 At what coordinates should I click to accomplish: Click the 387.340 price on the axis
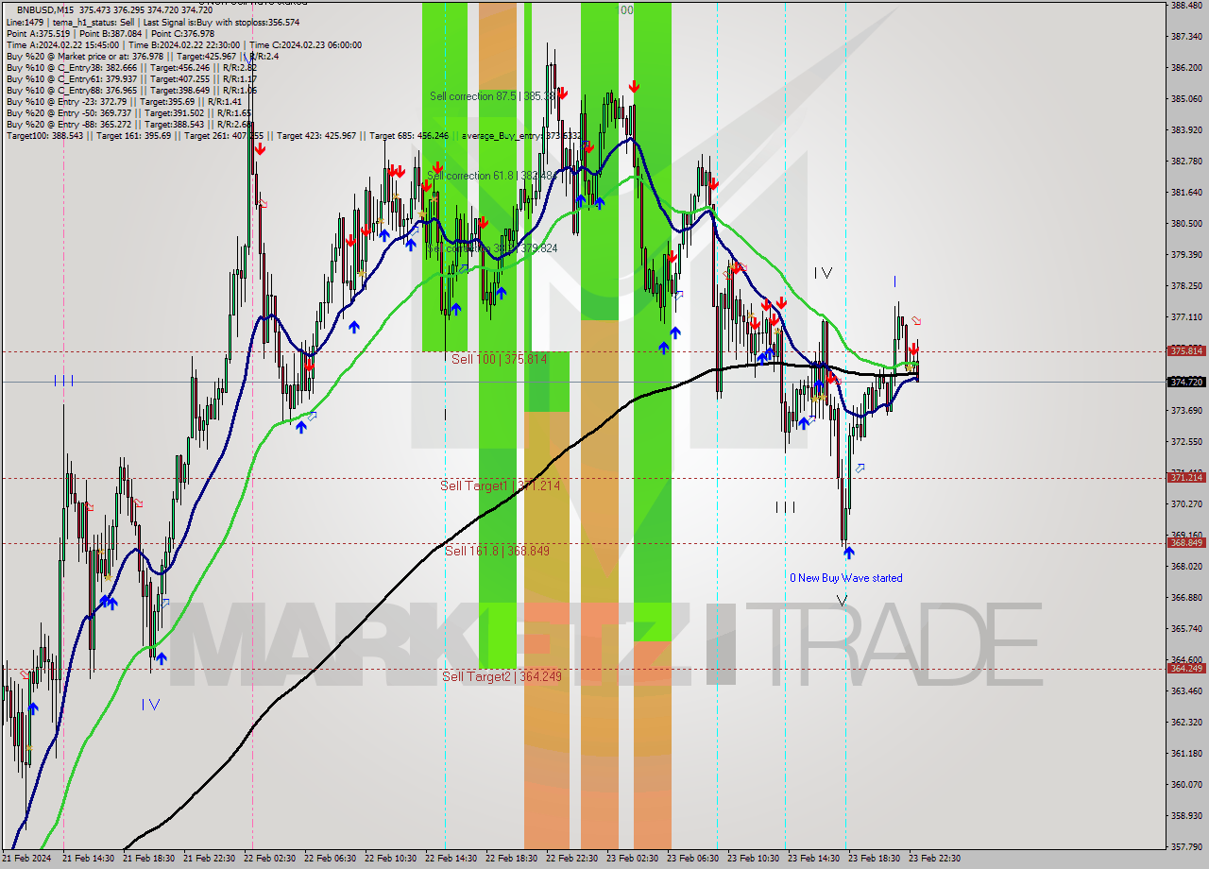point(1186,36)
